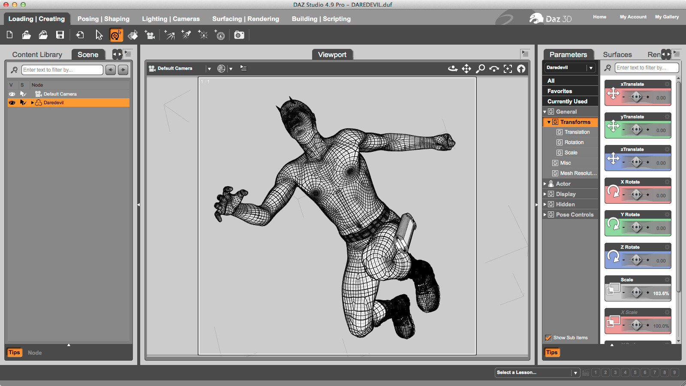Toggle visibility eye for Default Camera

tap(12, 94)
